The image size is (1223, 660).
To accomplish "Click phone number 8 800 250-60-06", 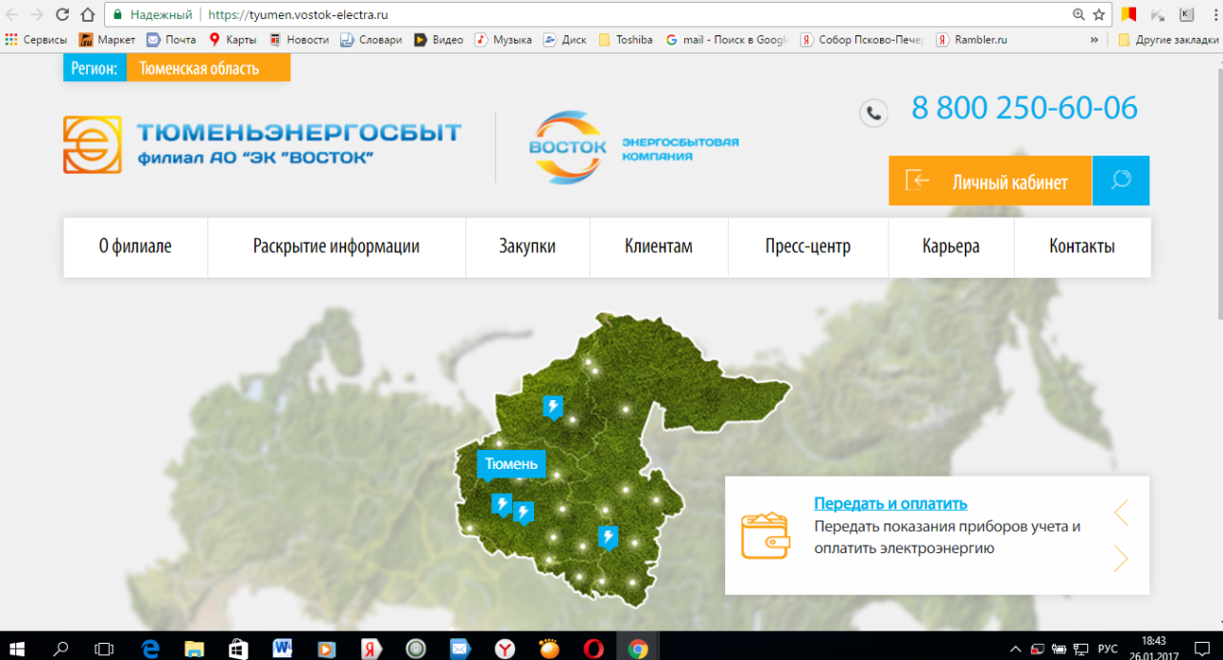I will 1024,108.
